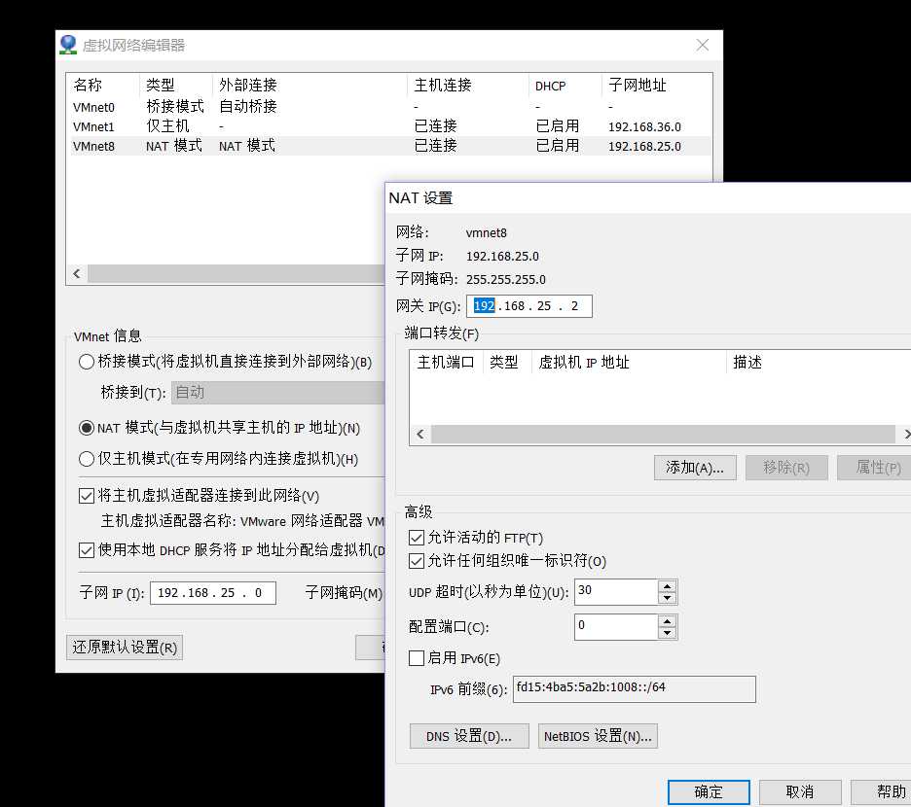Toggle allow any organizationally unique identifier checkbox
Viewport: 911px width, 807px height.
416,561
